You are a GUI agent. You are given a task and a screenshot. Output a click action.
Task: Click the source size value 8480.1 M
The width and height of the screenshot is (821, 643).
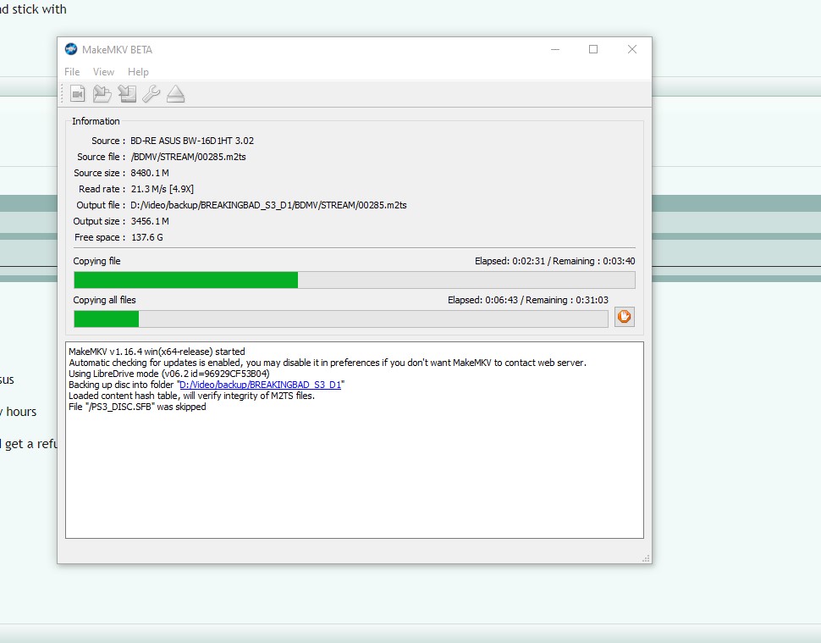tap(150, 173)
